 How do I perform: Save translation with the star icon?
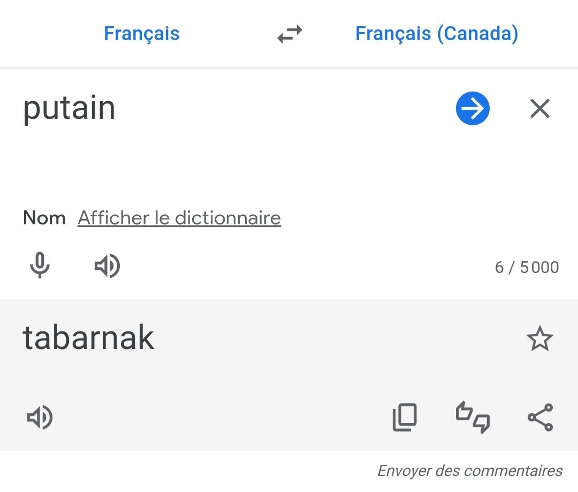coord(539,338)
